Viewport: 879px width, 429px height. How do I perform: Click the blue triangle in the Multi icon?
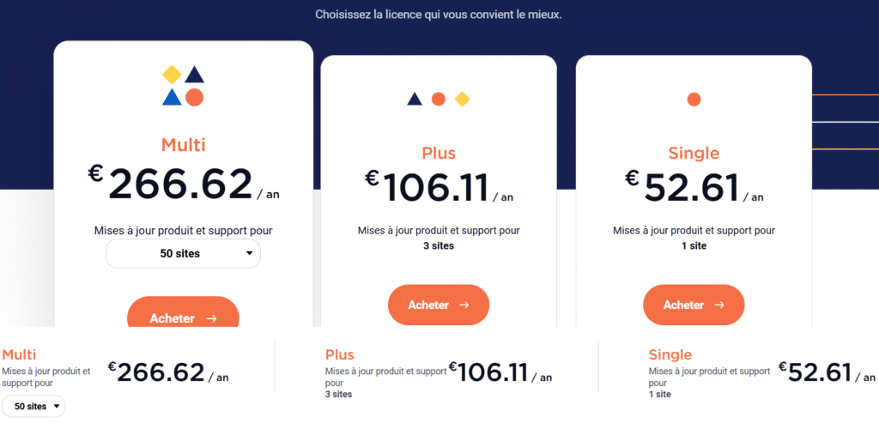pos(172,97)
